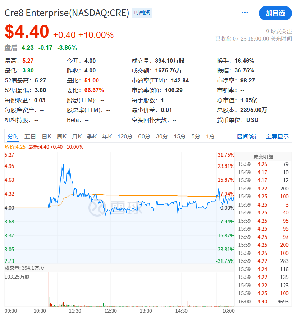The width and height of the screenshot is (298, 316).
Task: Select the 4.22 trade with volume 135
Action: tap(263, 277)
